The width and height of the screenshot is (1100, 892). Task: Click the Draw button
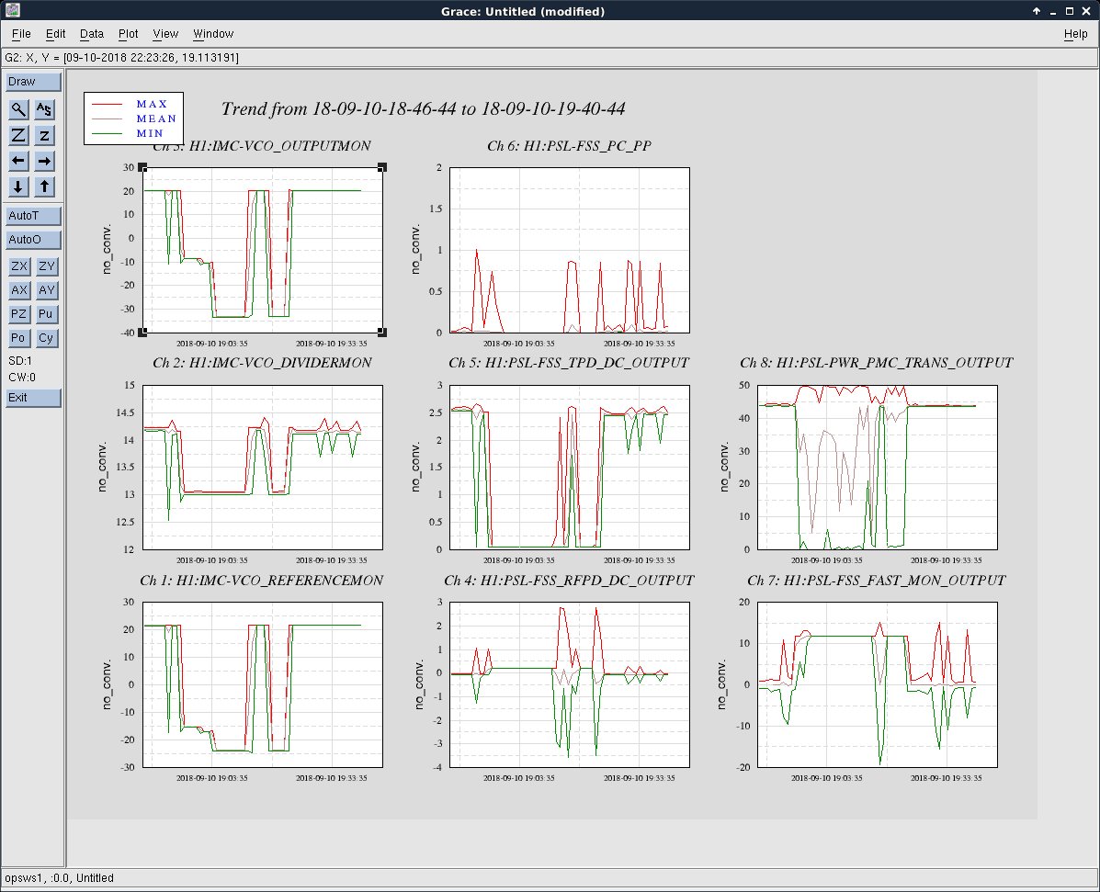click(33, 82)
